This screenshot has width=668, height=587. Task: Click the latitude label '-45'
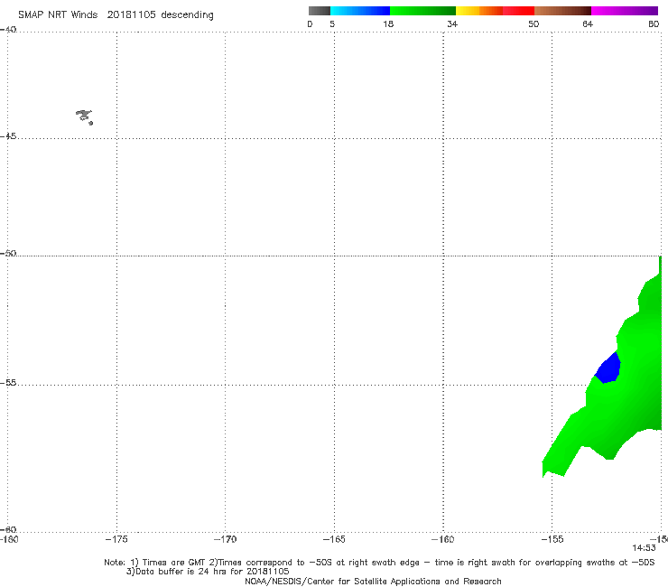pos(8,136)
